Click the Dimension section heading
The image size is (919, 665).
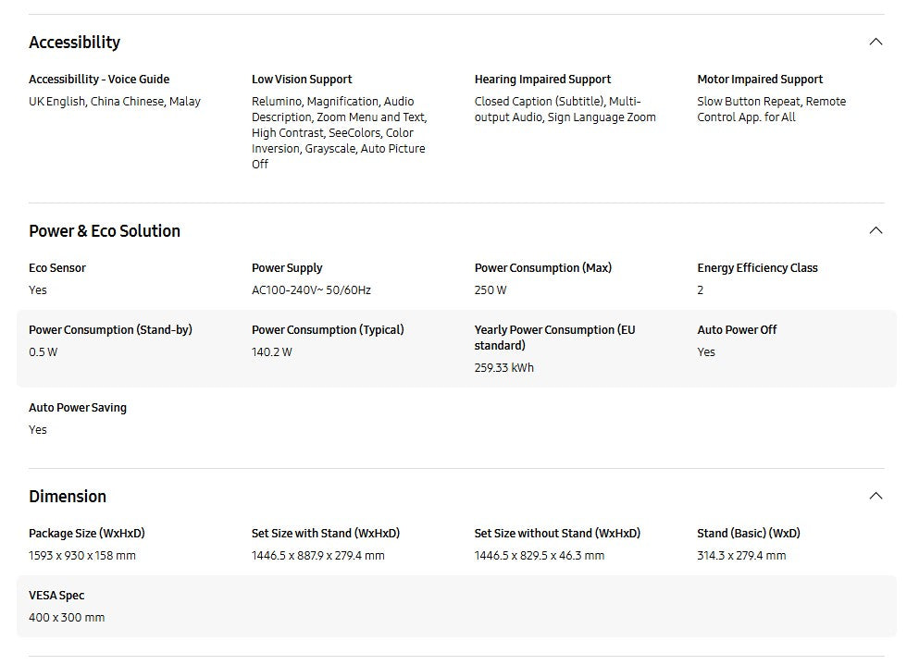68,497
